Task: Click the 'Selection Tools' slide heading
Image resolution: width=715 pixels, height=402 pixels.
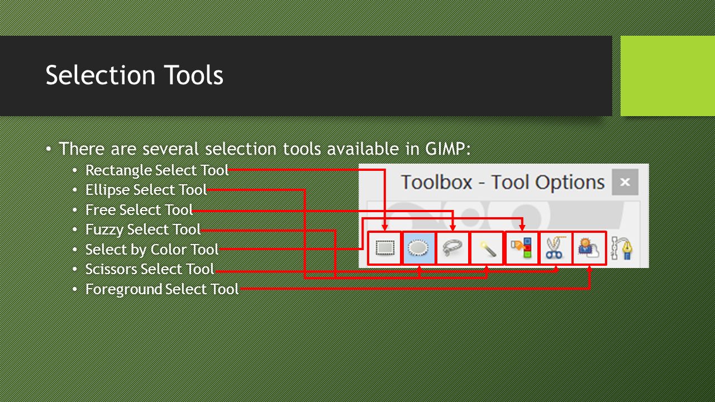Action: click(135, 75)
